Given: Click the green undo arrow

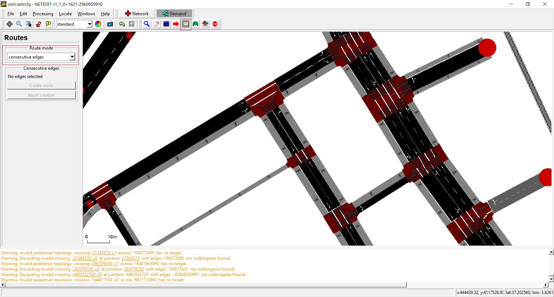Looking at the screenshot, I should [x=122, y=24].
